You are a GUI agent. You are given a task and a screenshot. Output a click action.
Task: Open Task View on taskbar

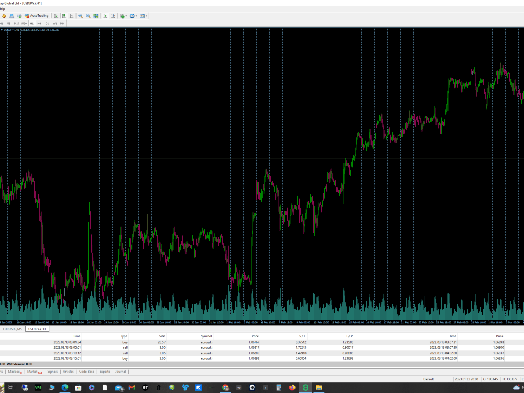tap(11, 388)
